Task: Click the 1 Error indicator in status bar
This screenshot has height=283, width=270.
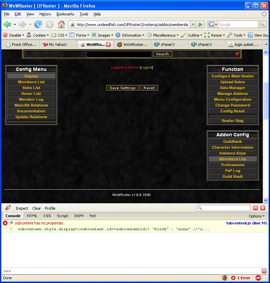Action: (x=241, y=278)
